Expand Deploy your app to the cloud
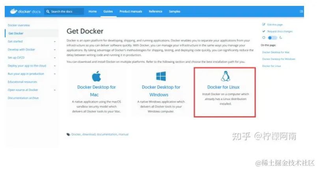317x169 pixels. 54,66
